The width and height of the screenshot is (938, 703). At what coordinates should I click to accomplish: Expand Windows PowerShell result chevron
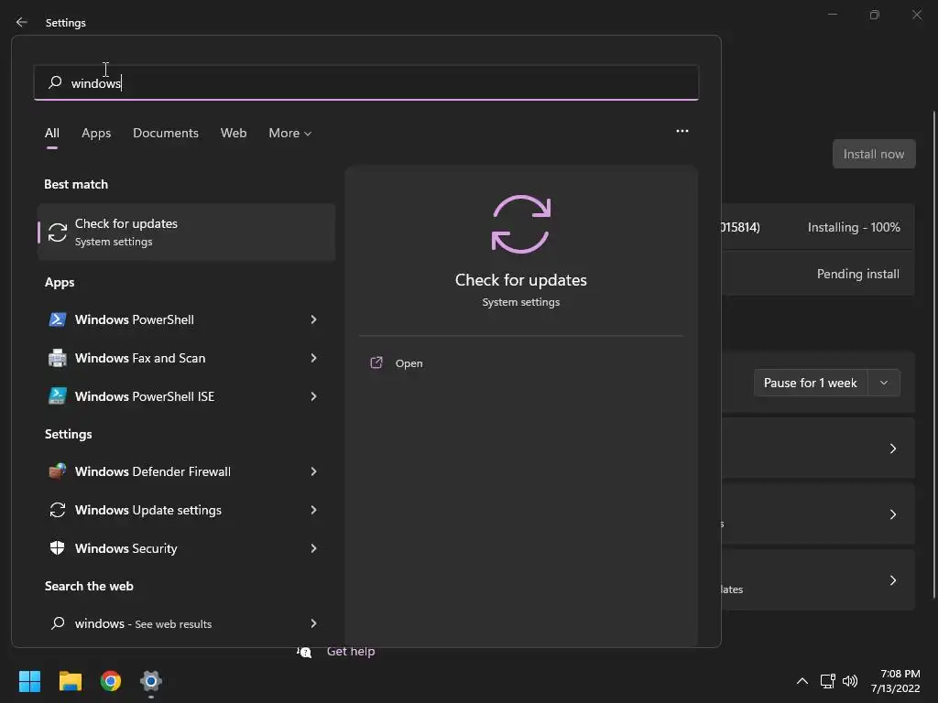[x=313, y=319]
